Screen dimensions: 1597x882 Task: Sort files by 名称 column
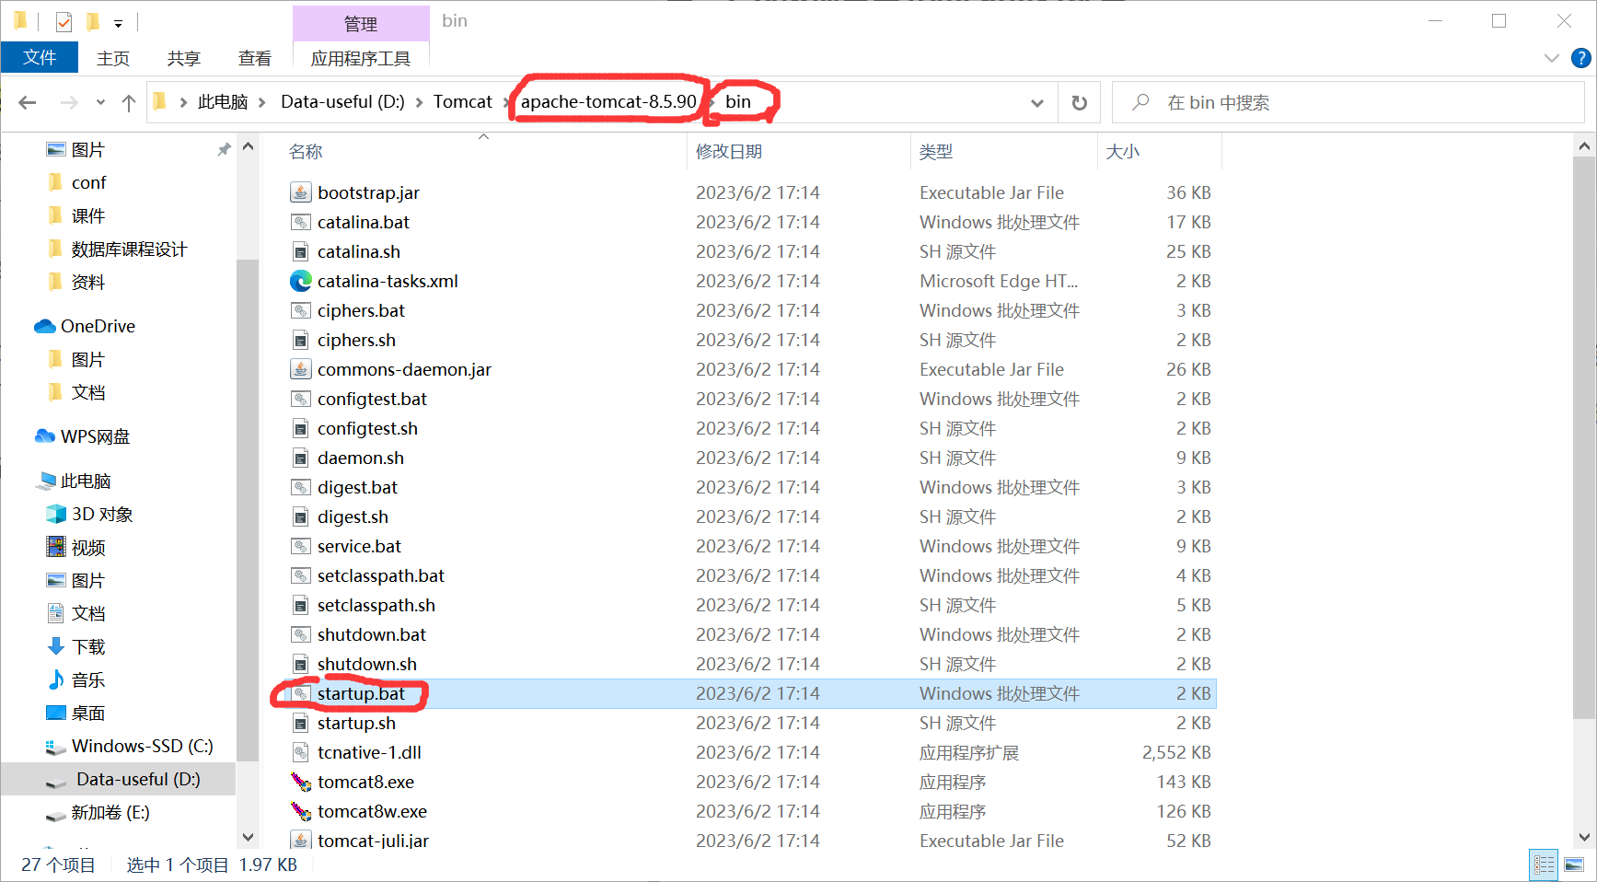click(x=306, y=152)
